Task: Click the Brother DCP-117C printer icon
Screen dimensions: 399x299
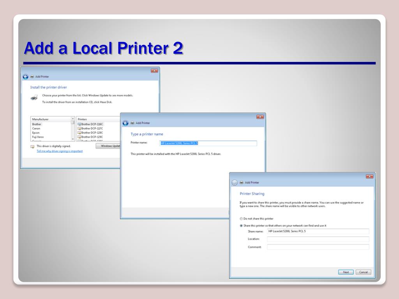Action: click(79, 128)
